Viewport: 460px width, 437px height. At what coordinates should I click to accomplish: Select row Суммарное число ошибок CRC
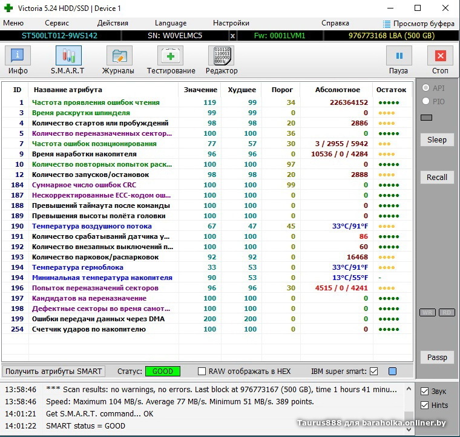(207, 185)
